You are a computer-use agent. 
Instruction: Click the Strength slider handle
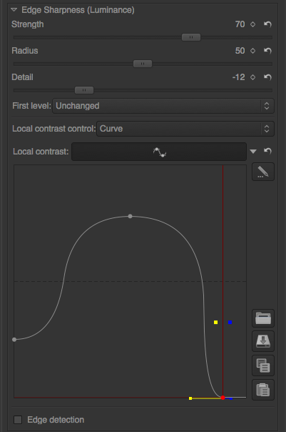click(x=191, y=37)
